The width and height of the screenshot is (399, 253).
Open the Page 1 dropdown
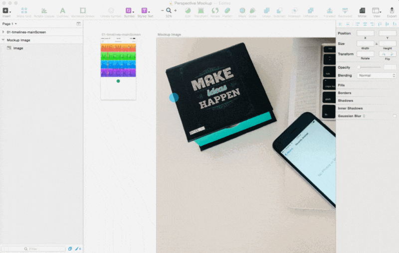pyautogui.click(x=9, y=24)
